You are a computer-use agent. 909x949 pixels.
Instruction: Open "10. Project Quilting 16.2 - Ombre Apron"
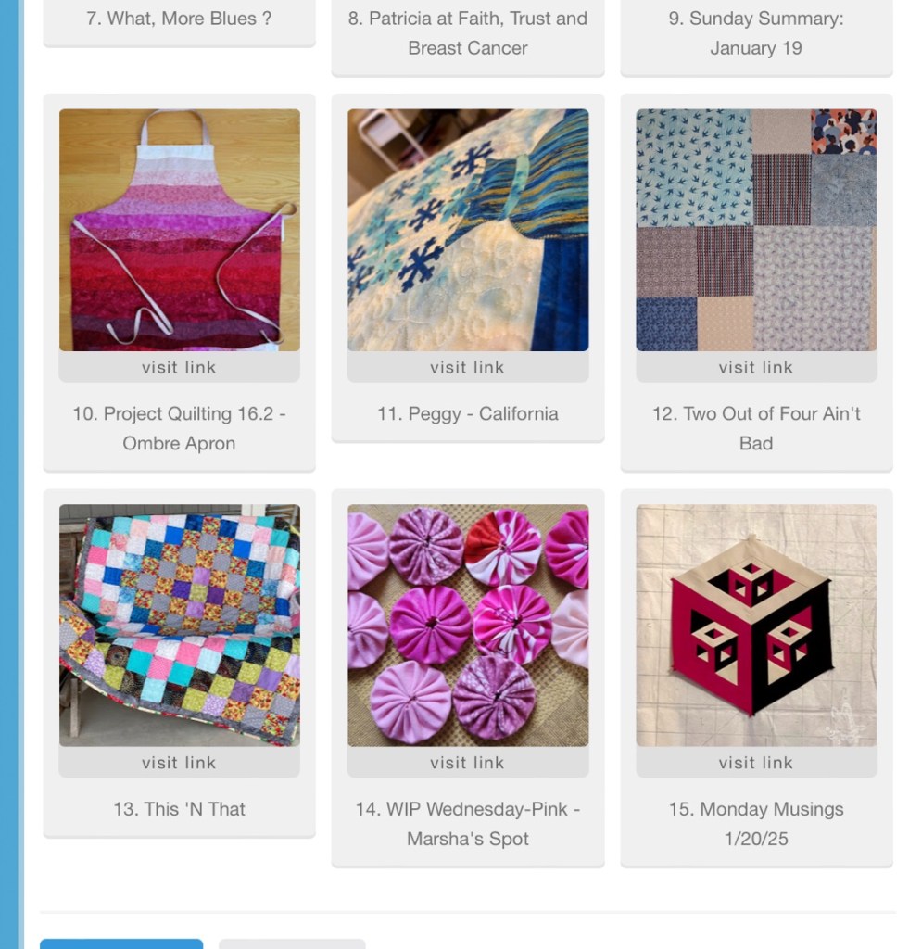click(179, 428)
